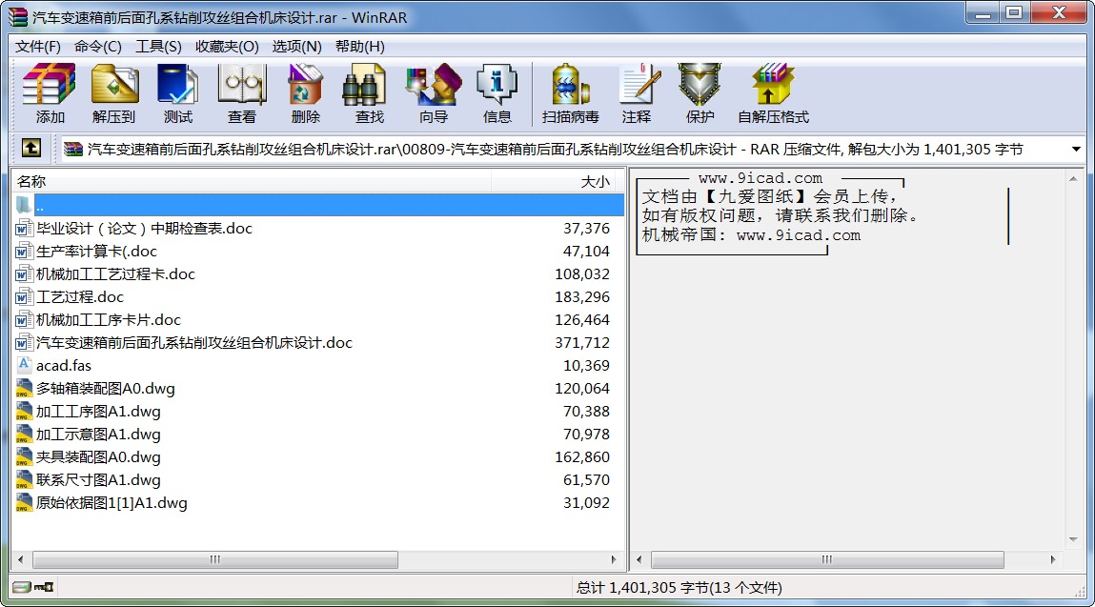
Task: Go up one folder level button
Action: [x=31, y=149]
